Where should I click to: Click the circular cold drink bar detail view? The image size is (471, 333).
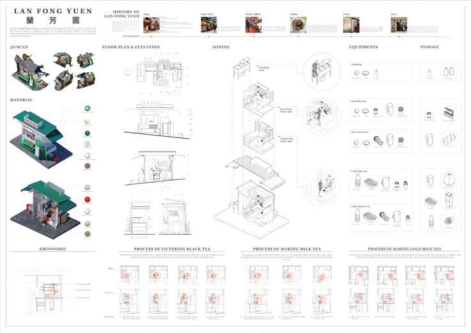[x=321, y=187]
